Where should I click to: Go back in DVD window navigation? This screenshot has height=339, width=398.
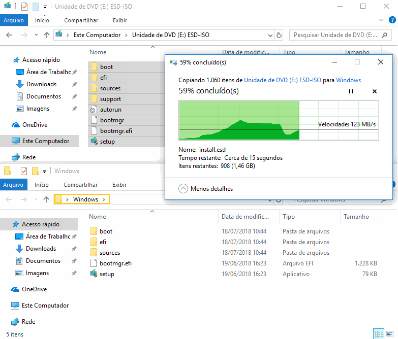pos(9,35)
